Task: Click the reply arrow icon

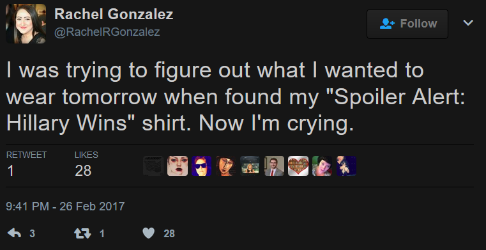Action: [14, 233]
